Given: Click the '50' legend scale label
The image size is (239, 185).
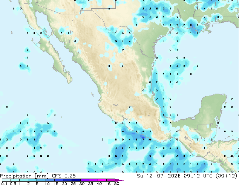Looking at the screenshot, I should [x=116, y=183].
